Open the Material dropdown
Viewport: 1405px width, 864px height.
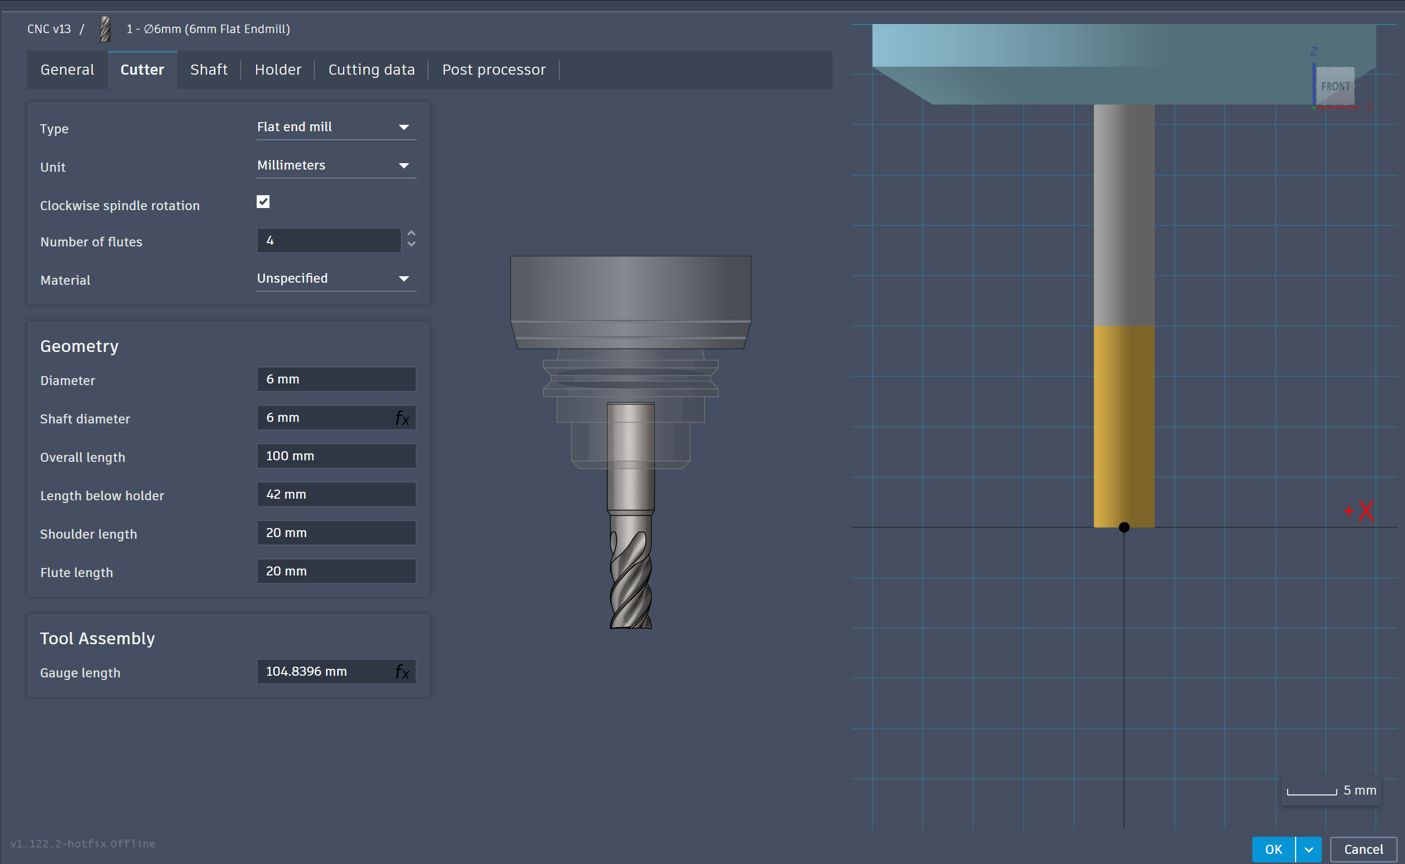tap(336, 278)
